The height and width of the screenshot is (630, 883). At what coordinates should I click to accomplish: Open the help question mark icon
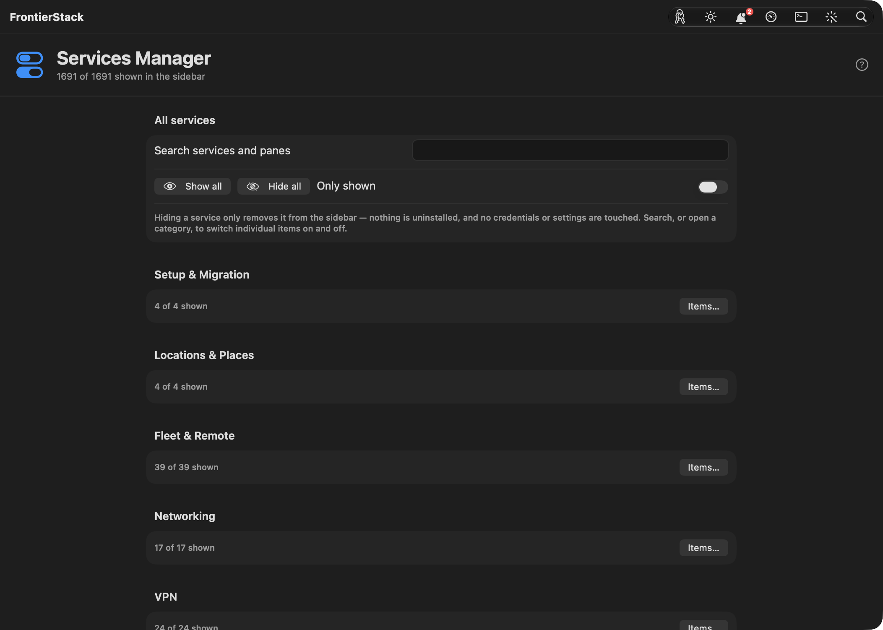coord(862,65)
